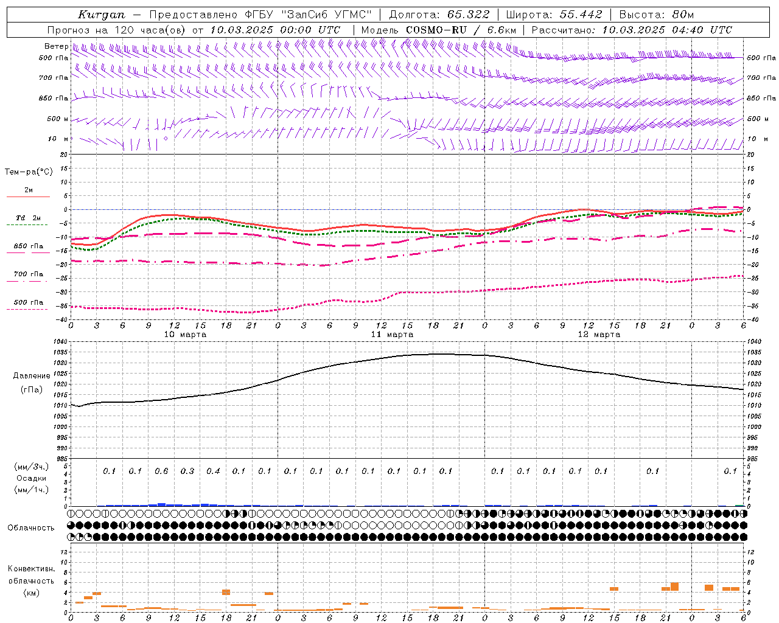This screenshot has height=623, width=779.
Task: Click the 'Рассчитано: 10.03.2025 04:40 UTC' timestamp
Action: (x=632, y=30)
